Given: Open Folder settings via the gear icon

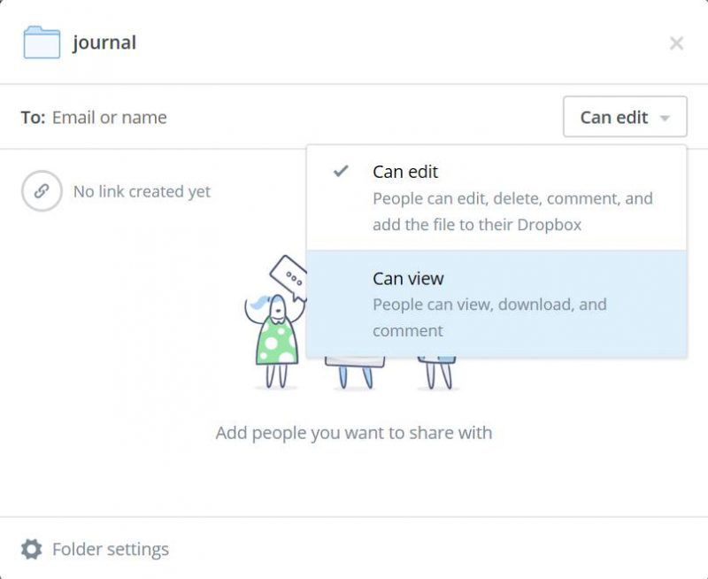Looking at the screenshot, I should (29, 549).
